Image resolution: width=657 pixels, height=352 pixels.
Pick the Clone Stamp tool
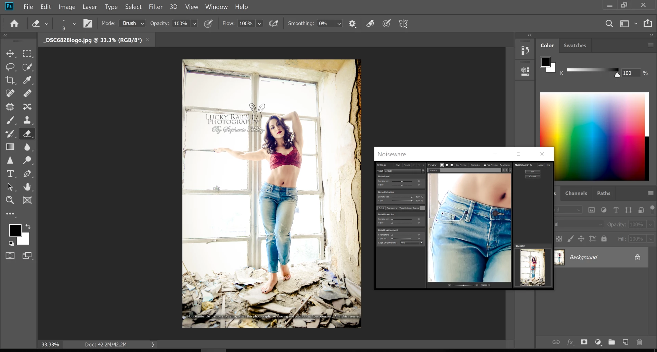click(27, 120)
